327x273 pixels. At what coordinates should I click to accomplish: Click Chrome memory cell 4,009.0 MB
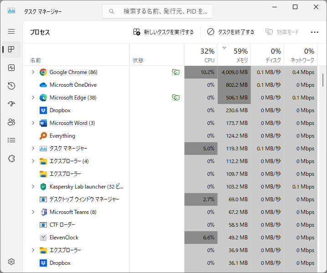coord(234,72)
